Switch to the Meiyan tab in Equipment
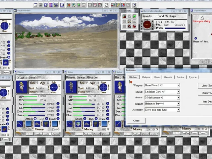The width and height of the screenshot is (212, 159). (146, 77)
